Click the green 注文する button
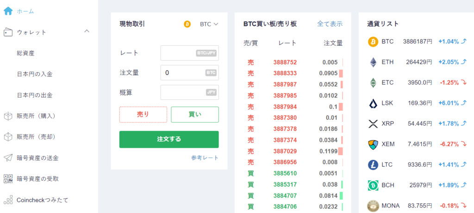The height and width of the screenshot is (213, 474). (x=169, y=139)
